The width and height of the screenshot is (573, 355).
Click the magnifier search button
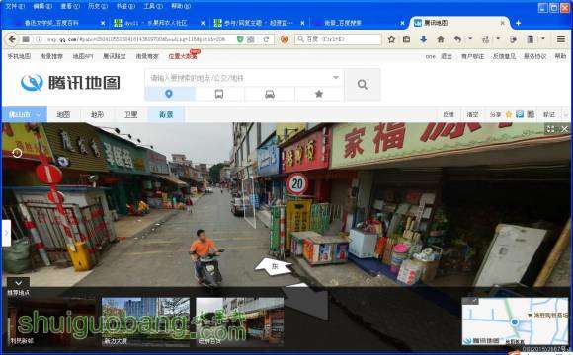[363, 85]
